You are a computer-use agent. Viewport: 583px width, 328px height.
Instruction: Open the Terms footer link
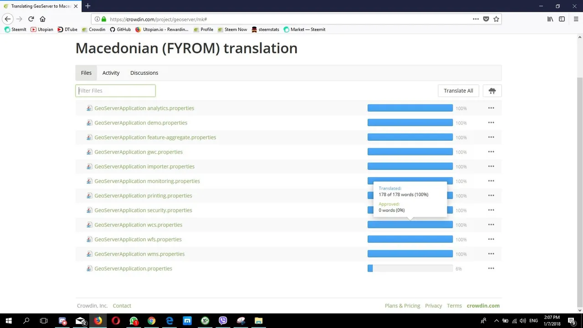point(454,306)
